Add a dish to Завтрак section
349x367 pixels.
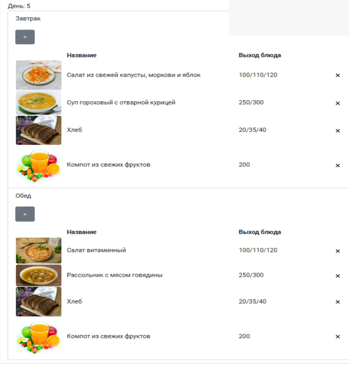click(x=25, y=37)
